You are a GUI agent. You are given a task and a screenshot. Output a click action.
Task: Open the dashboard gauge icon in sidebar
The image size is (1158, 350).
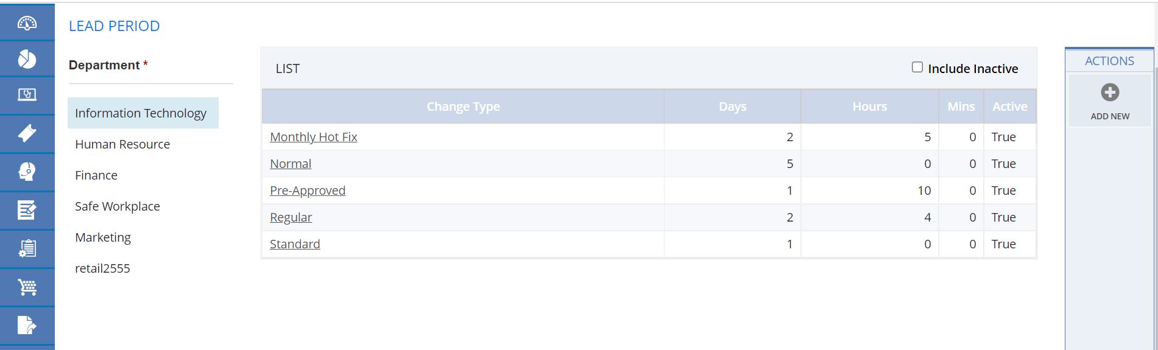(x=27, y=23)
